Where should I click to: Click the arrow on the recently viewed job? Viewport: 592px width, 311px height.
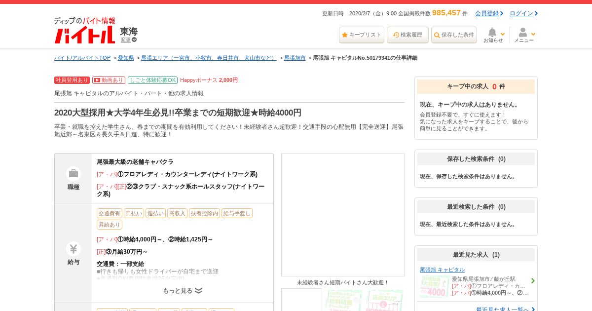(x=533, y=281)
